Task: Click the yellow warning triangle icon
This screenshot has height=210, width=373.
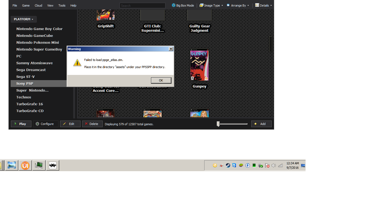Action: (77, 63)
